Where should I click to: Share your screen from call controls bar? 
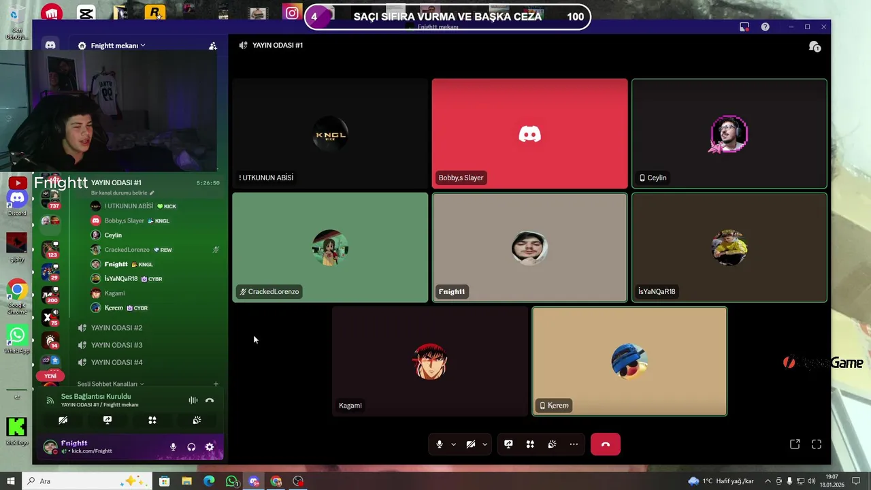coord(508,444)
